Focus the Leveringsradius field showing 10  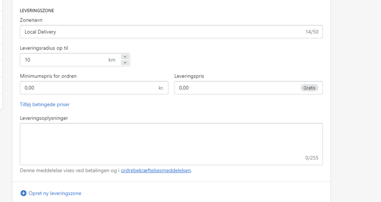coord(75,60)
